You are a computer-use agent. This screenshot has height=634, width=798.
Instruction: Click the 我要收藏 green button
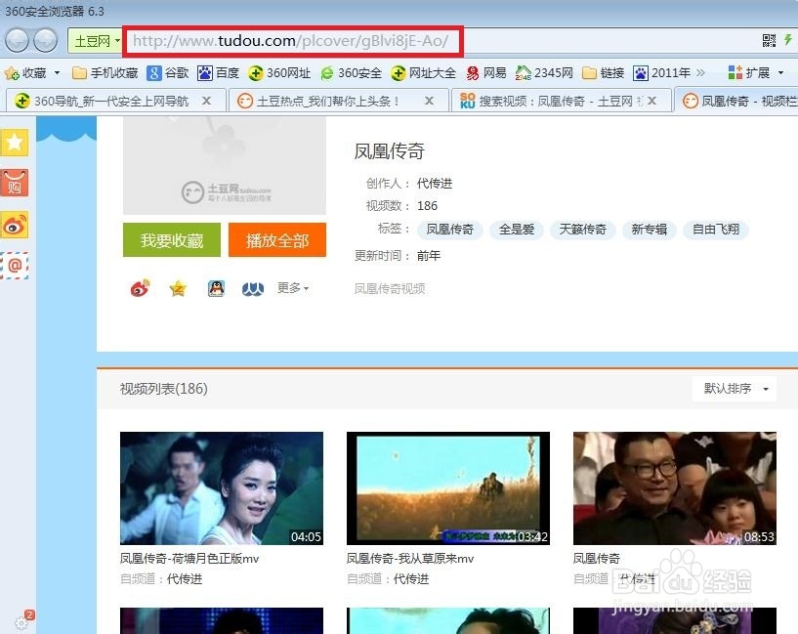click(172, 240)
